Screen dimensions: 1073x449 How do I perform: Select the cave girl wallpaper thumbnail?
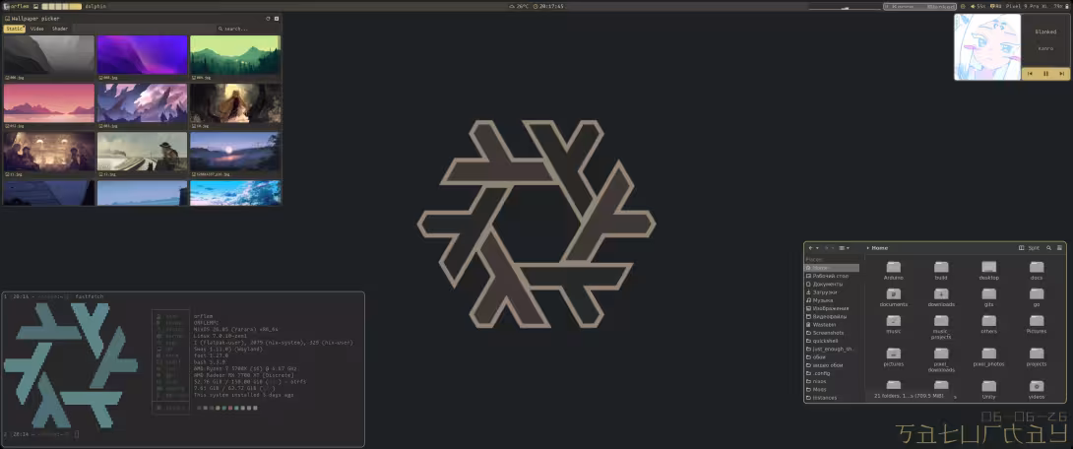tap(235, 103)
